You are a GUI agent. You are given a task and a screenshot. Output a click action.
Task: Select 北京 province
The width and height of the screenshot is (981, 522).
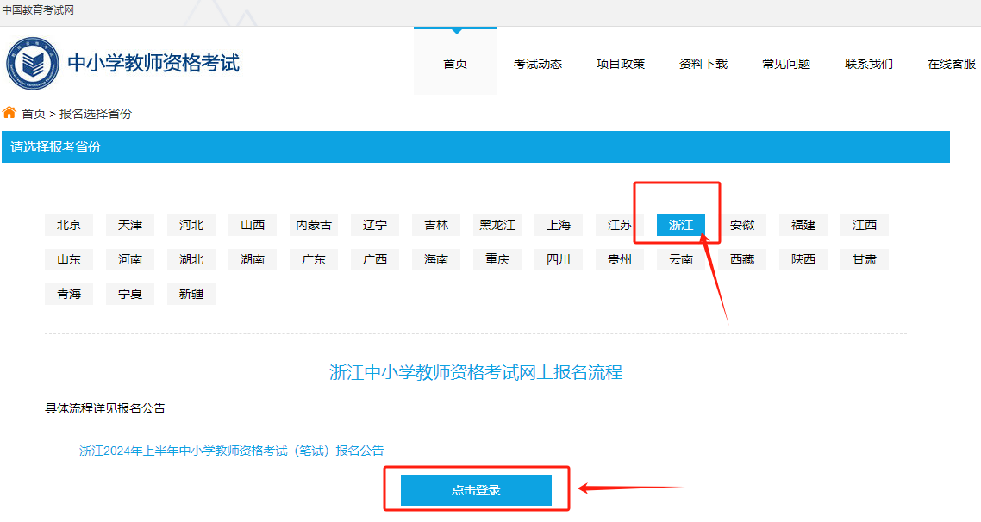tap(68, 225)
